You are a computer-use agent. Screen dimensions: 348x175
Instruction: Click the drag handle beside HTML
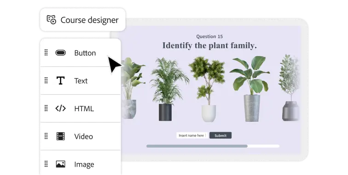pyautogui.click(x=46, y=108)
